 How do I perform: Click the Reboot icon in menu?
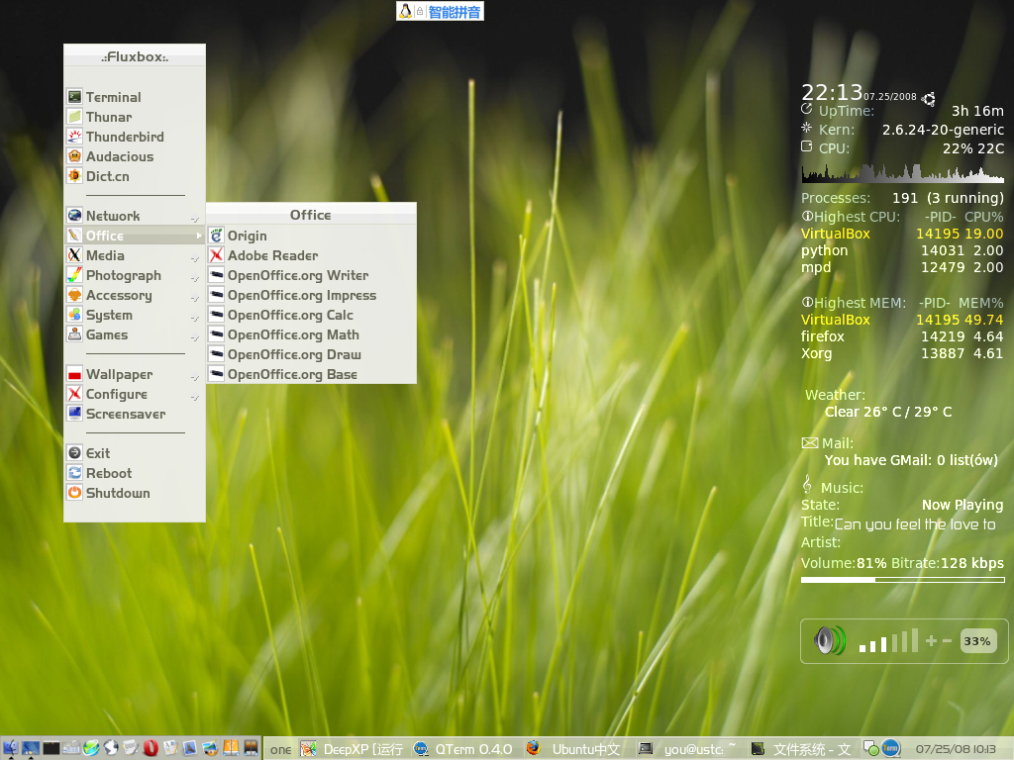tap(75, 473)
